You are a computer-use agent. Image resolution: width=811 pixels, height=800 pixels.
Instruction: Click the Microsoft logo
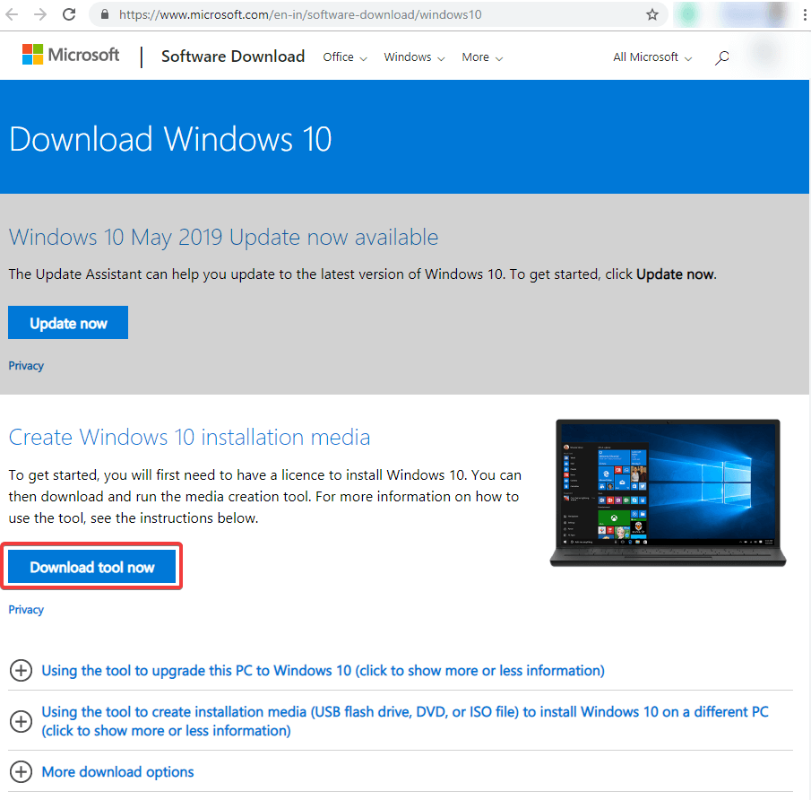click(71, 55)
